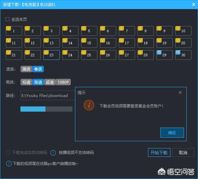
Task: Confirm the prompt with 确定
Action: (x=172, y=132)
